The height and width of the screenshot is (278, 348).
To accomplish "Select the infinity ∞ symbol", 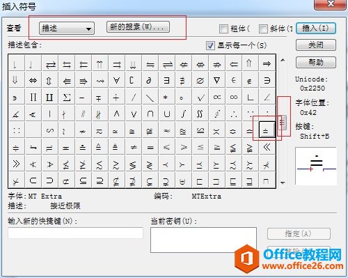I will click(x=233, y=97).
